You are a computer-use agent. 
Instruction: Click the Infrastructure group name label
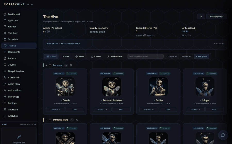[61, 120]
